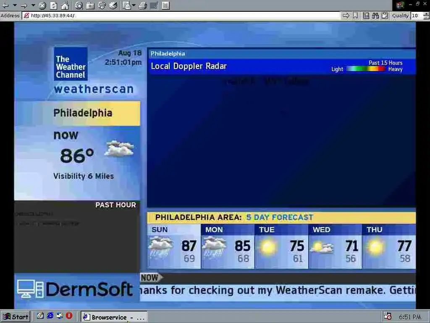
Task: Click the bookmark icon next to Go
Action: (x=355, y=16)
